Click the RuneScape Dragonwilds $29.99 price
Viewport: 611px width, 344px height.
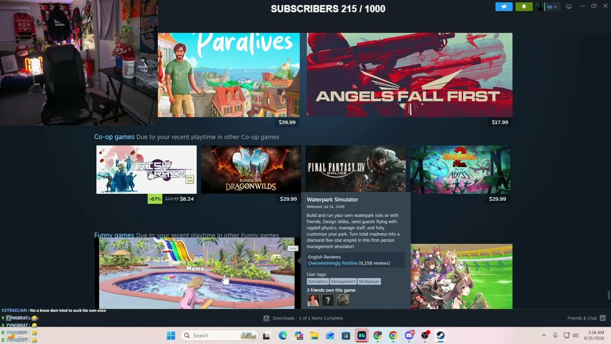coord(288,199)
